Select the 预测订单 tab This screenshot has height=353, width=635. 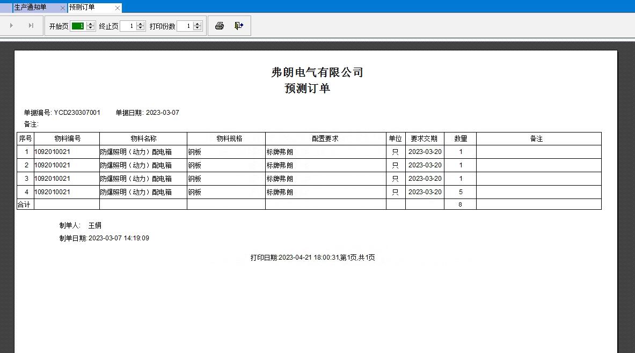82,8
